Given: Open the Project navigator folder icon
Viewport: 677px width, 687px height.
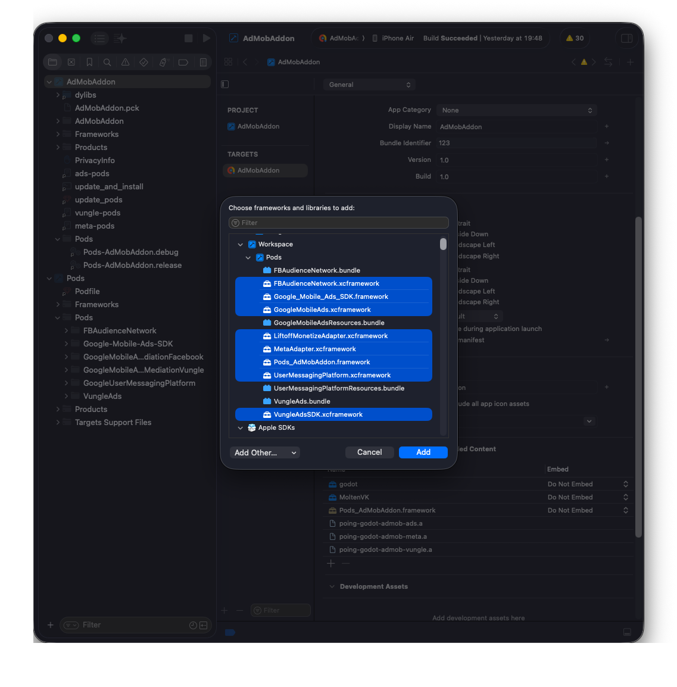Looking at the screenshot, I should 52,62.
